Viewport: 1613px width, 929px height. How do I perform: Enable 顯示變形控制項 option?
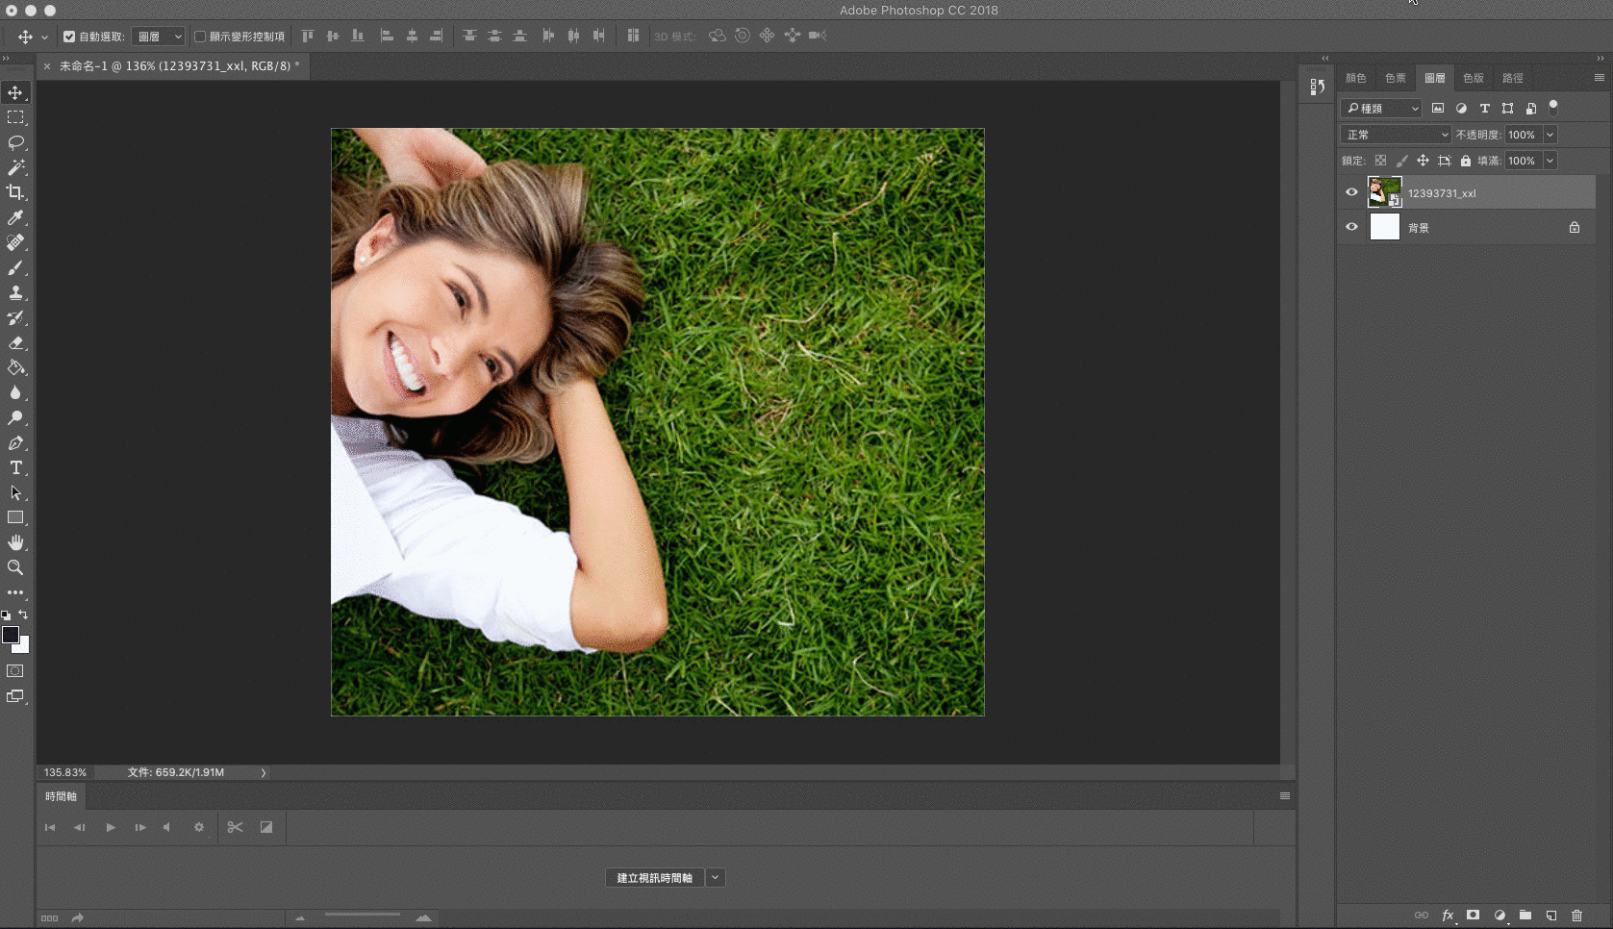199,36
